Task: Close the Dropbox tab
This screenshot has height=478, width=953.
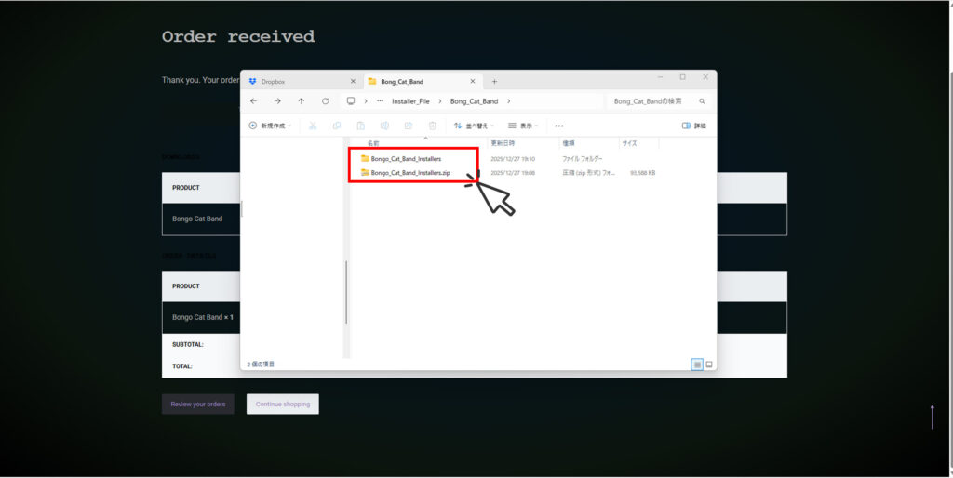Action: pyautogui.click(x=352, y=82)
